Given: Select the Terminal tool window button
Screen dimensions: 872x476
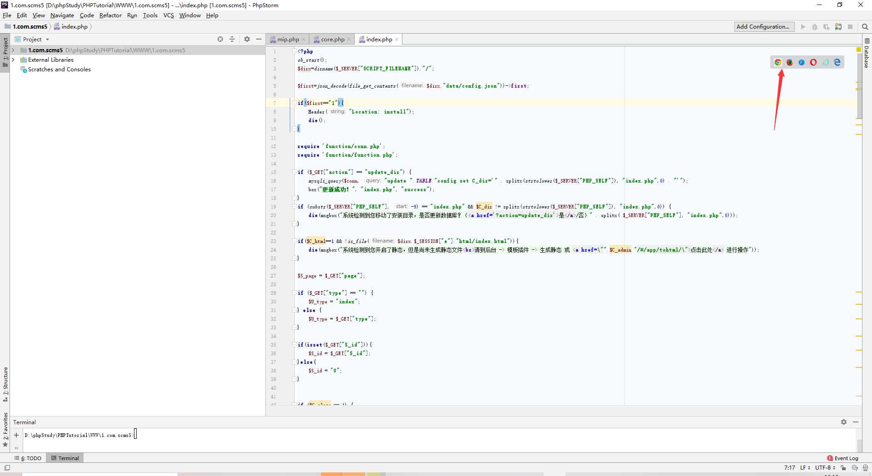Looking at the screenshot, I should [65, 458].
